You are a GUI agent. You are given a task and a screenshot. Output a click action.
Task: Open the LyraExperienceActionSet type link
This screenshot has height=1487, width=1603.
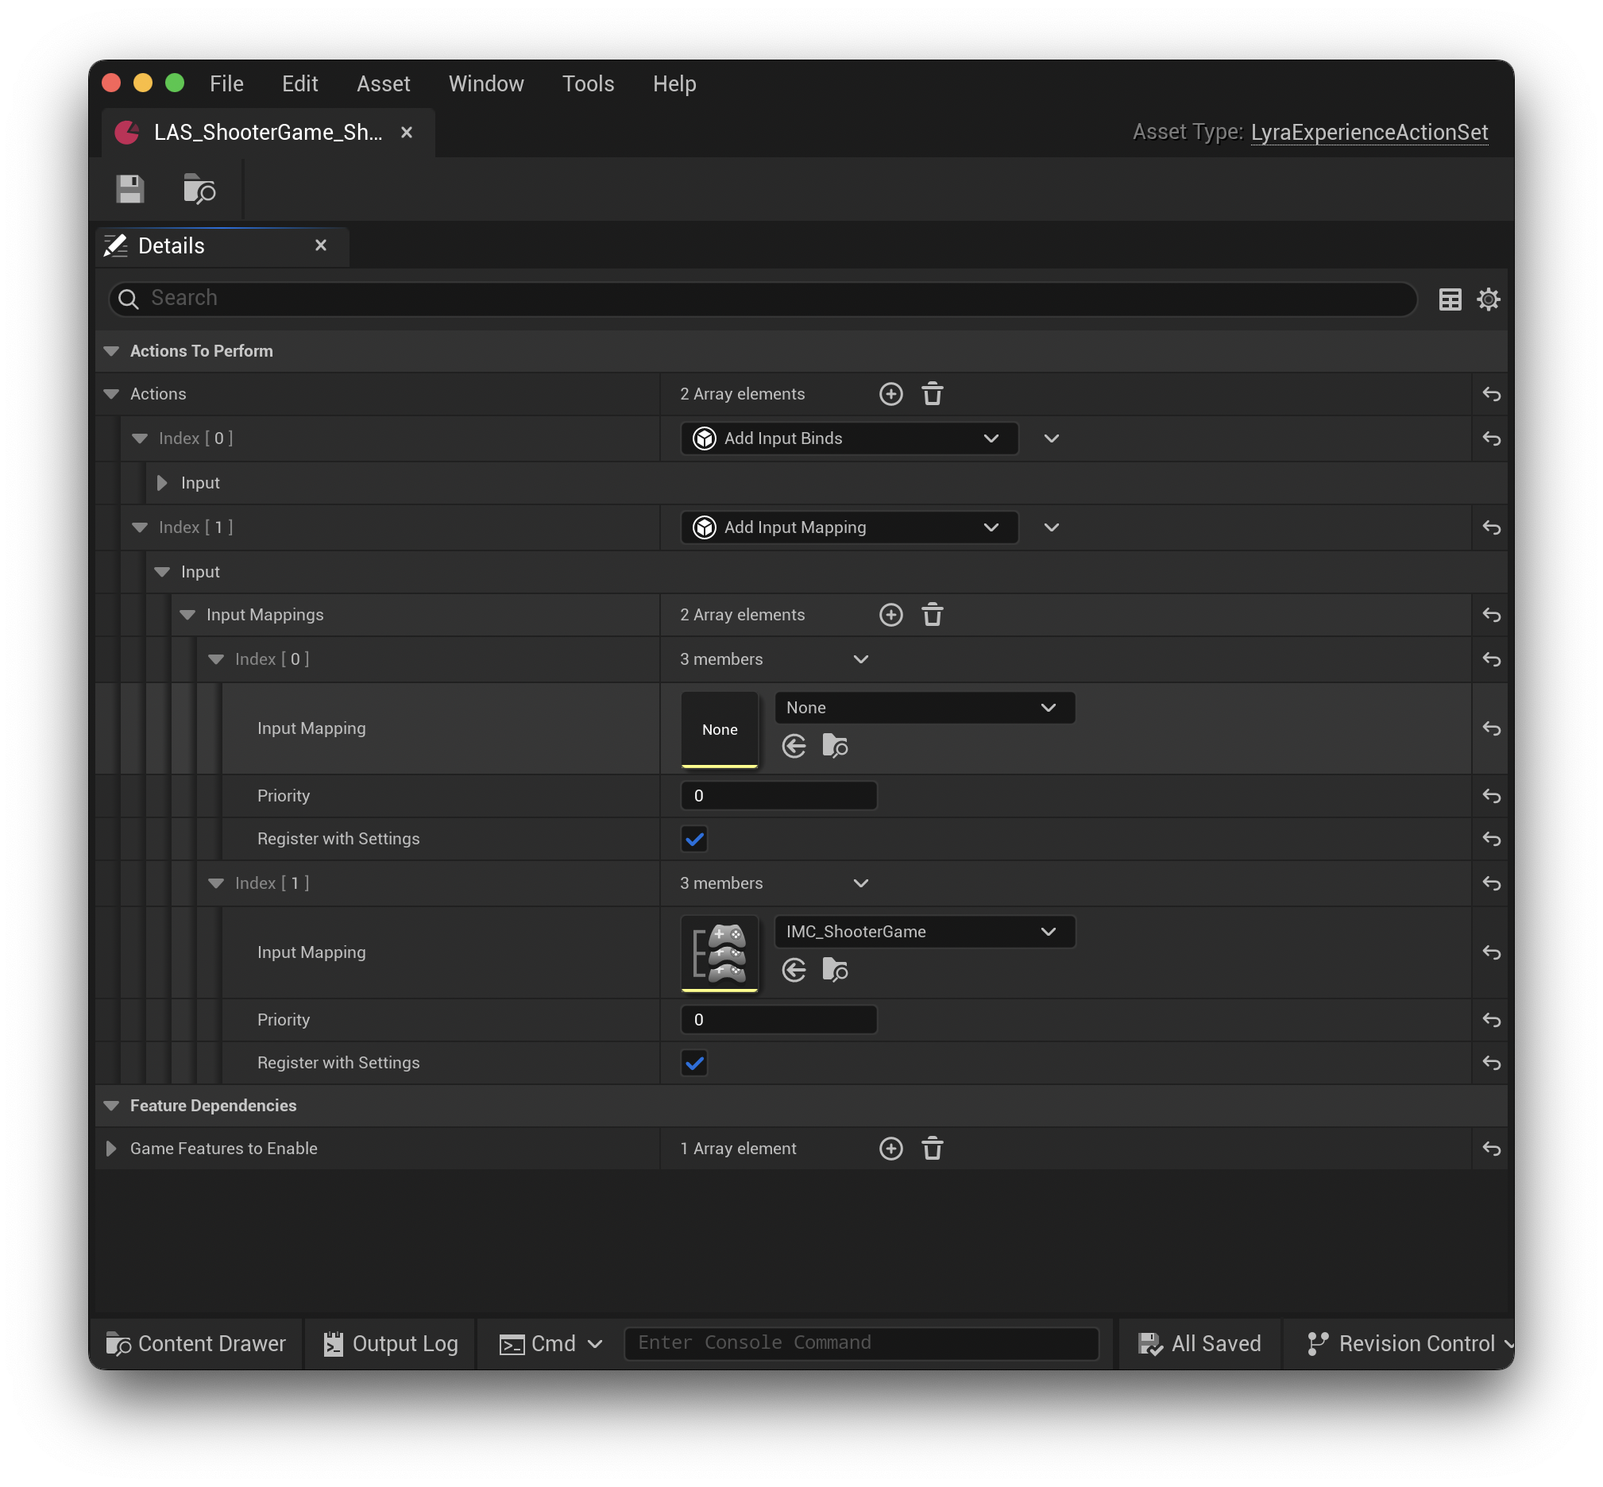pos(1369,132)
